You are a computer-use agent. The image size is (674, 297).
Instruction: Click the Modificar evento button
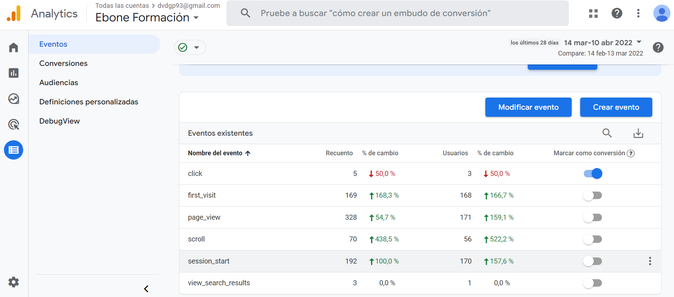(528, 107)
